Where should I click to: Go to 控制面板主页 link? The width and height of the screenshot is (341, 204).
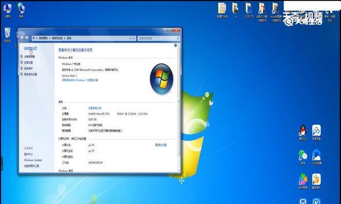(x=31, y=48)
